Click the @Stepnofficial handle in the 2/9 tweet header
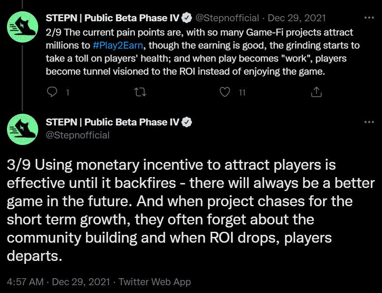The height and width of the screenshot is (293, 382). tap(227, 18)
